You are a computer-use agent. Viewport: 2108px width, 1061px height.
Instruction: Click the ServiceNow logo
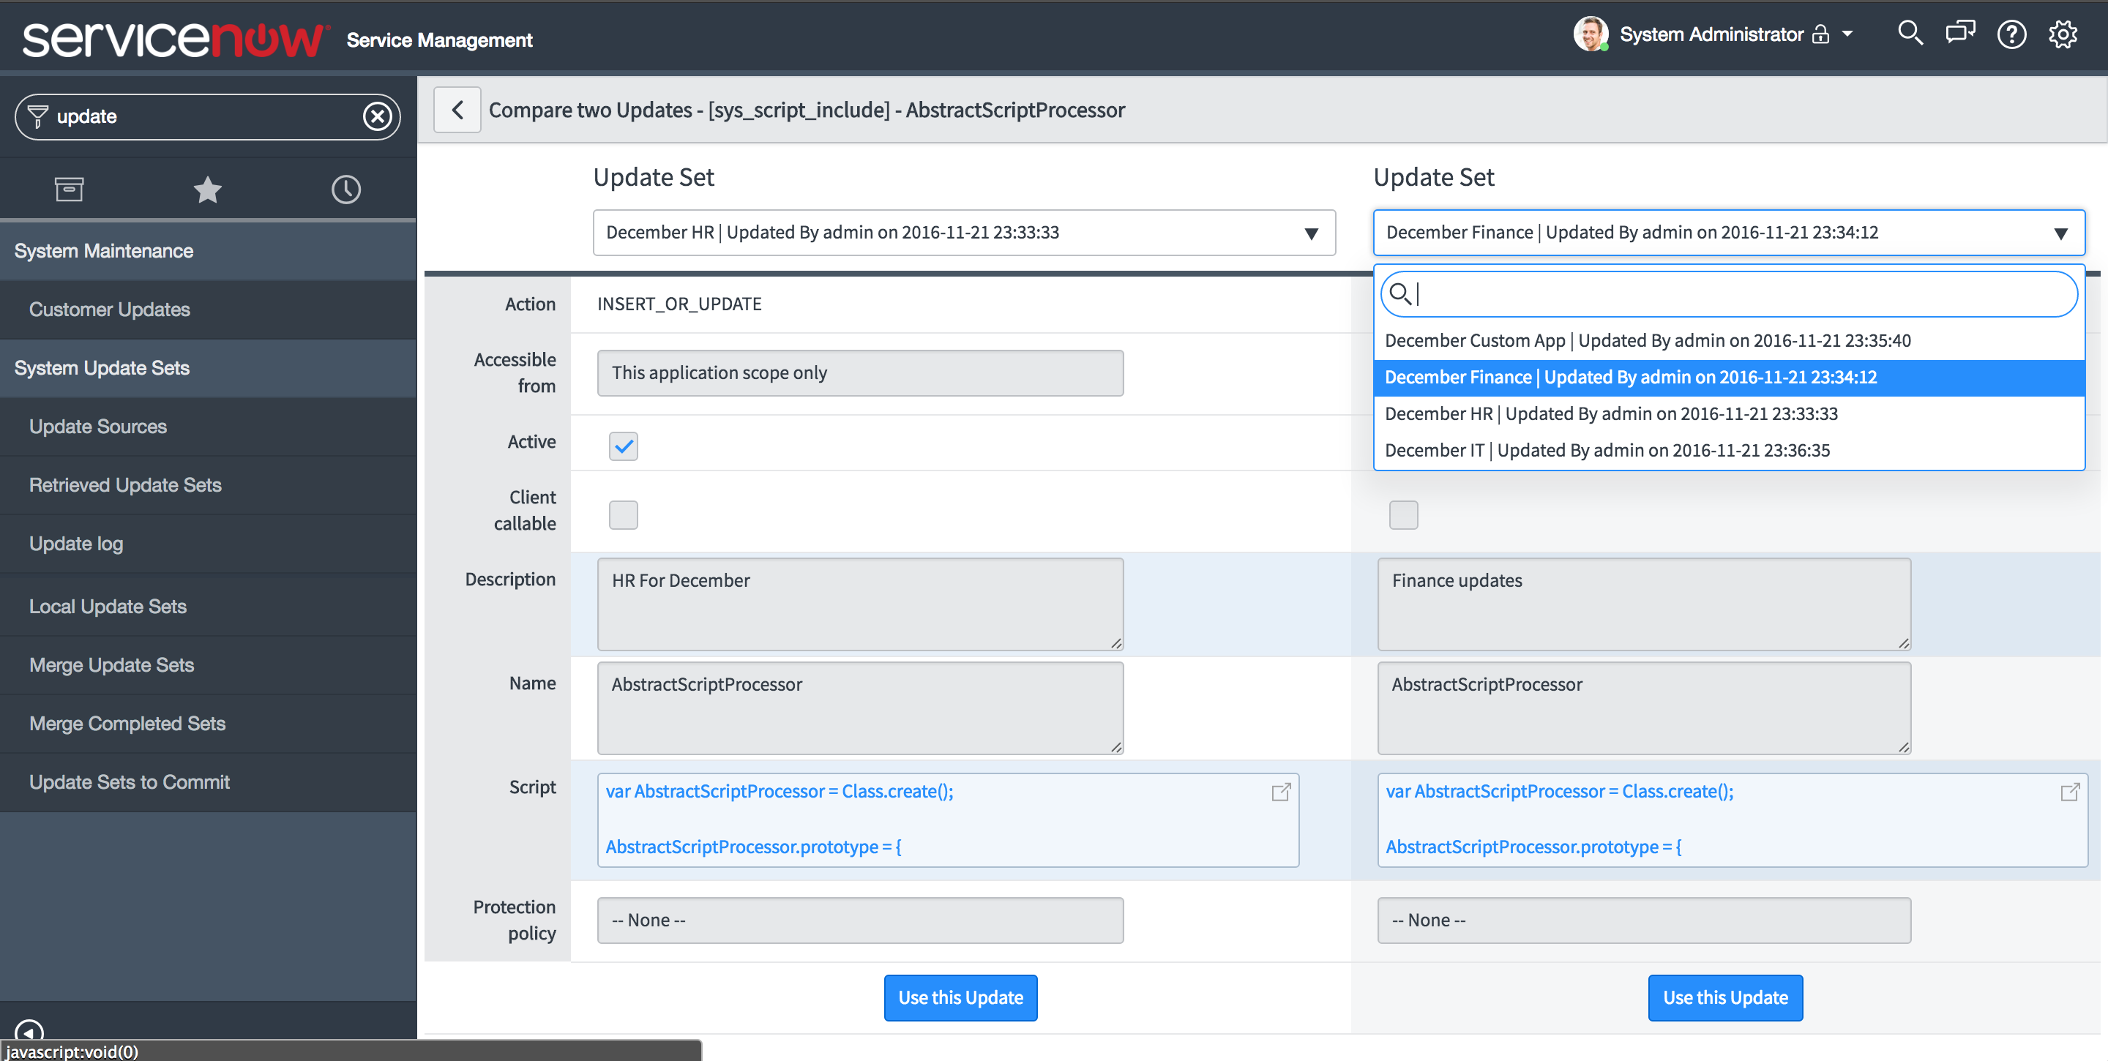[x=175, y=39]
